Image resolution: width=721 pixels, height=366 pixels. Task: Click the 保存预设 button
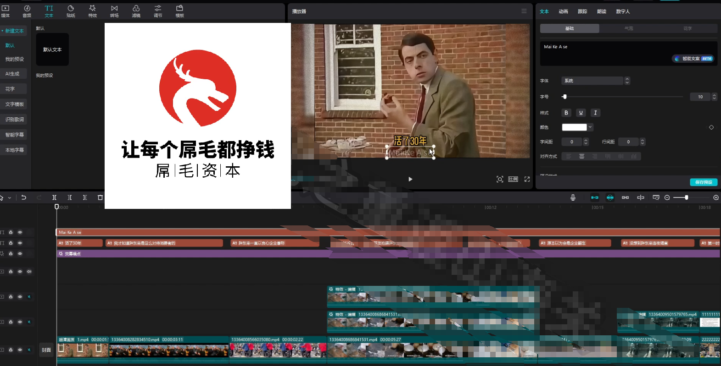tap(703, 182)
